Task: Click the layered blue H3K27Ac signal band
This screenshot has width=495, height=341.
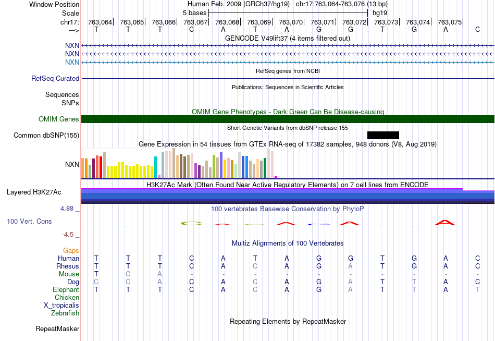Action: tap(288, 196)
